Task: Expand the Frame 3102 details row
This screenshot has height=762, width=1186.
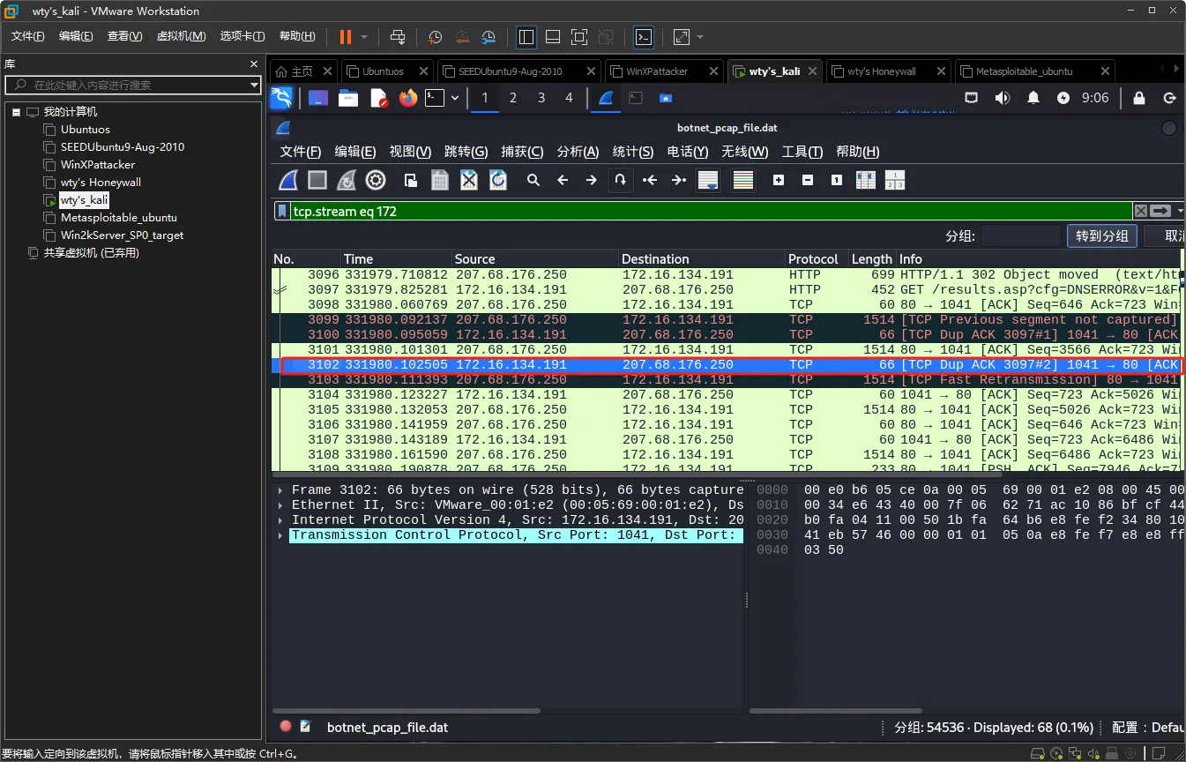Action: tap(280, 490)
